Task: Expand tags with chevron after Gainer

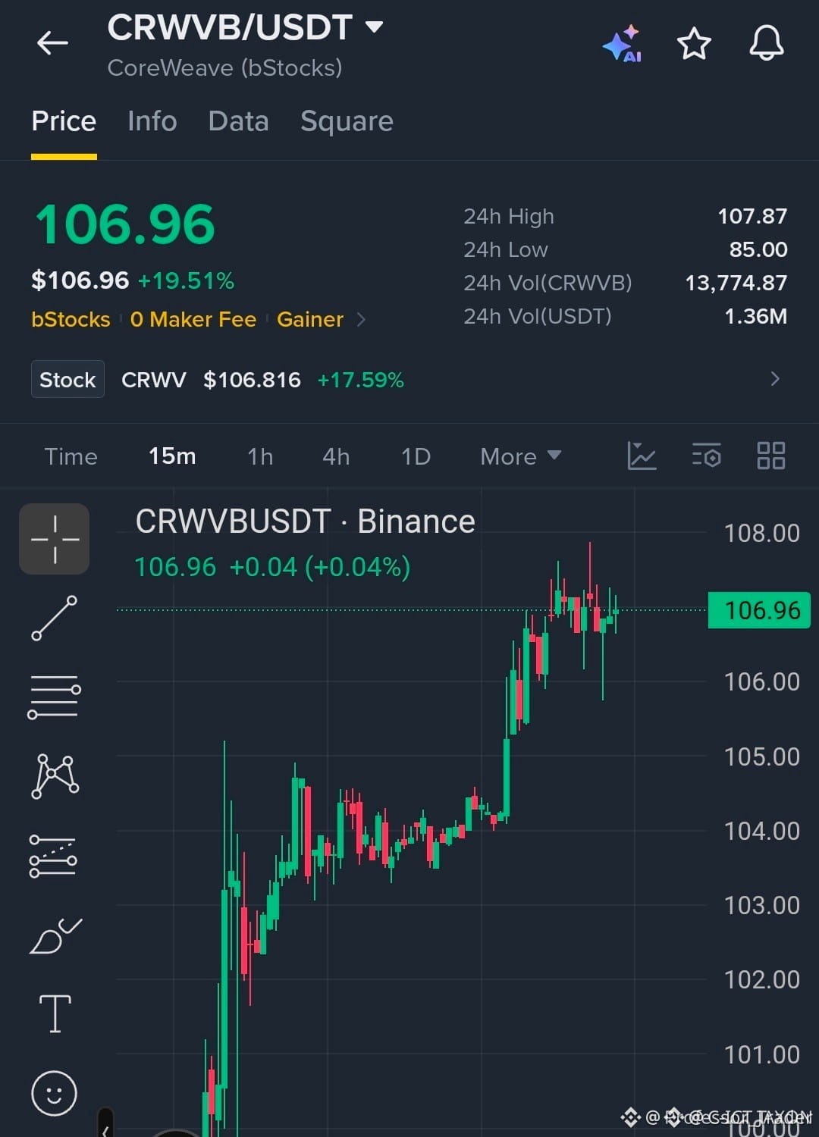Action: (x=361, y=320)
